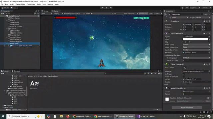Open the Mask Interaction dropdown
213x119 pixels.
point(197,47)
